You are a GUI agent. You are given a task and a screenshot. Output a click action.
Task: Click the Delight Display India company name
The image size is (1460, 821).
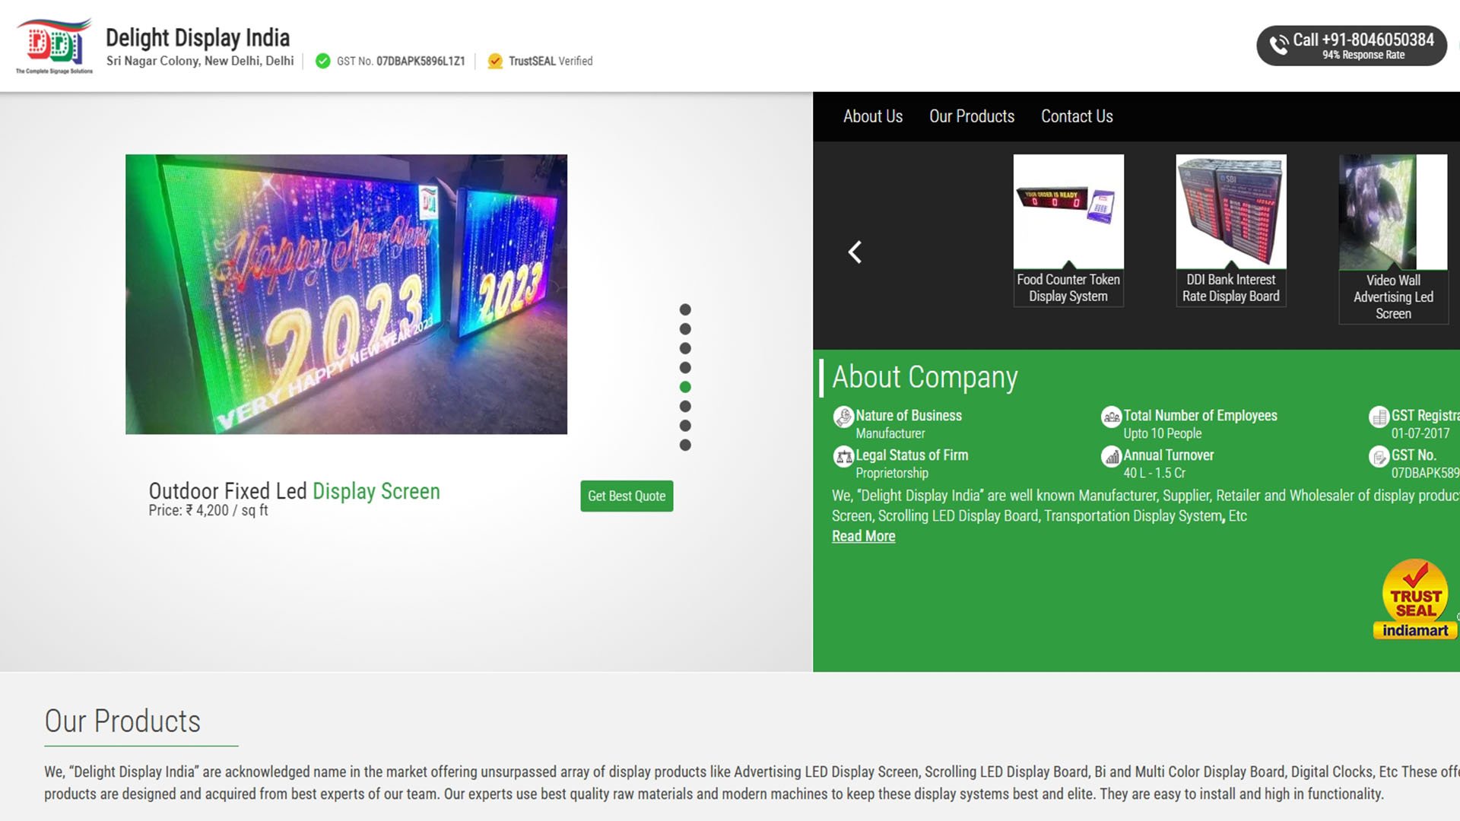(198, 37)
